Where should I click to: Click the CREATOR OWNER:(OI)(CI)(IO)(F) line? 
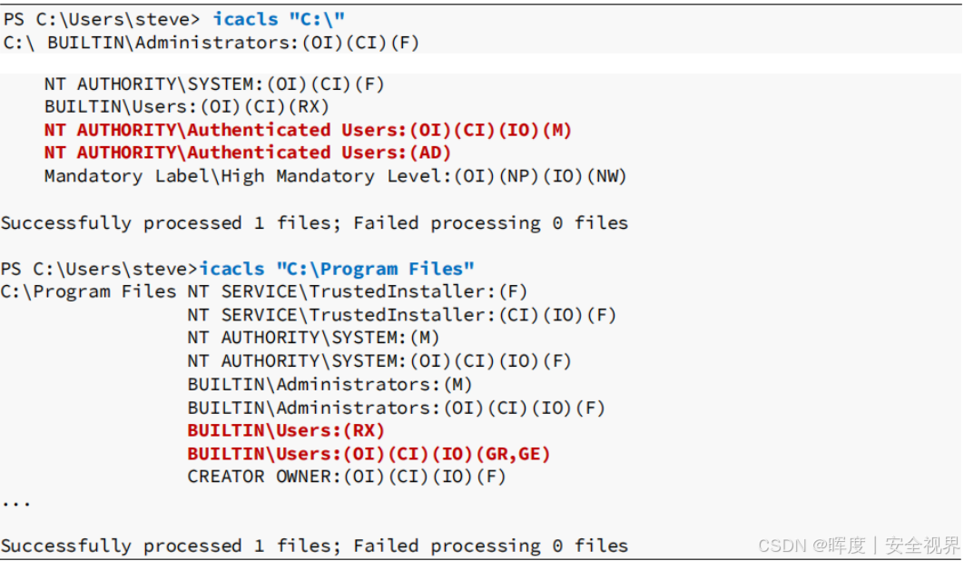click(346, 477)
